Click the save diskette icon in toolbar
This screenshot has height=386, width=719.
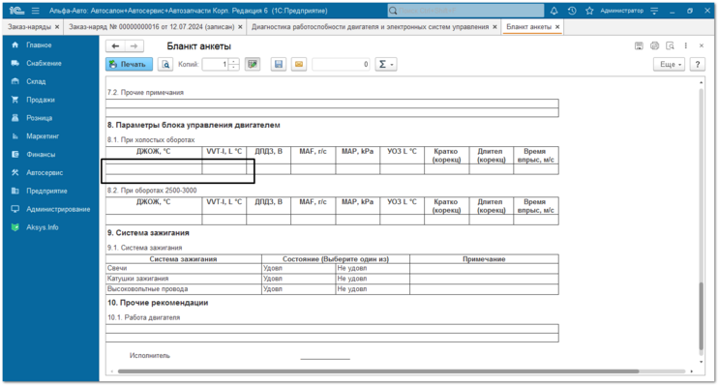tap(279, 64)
